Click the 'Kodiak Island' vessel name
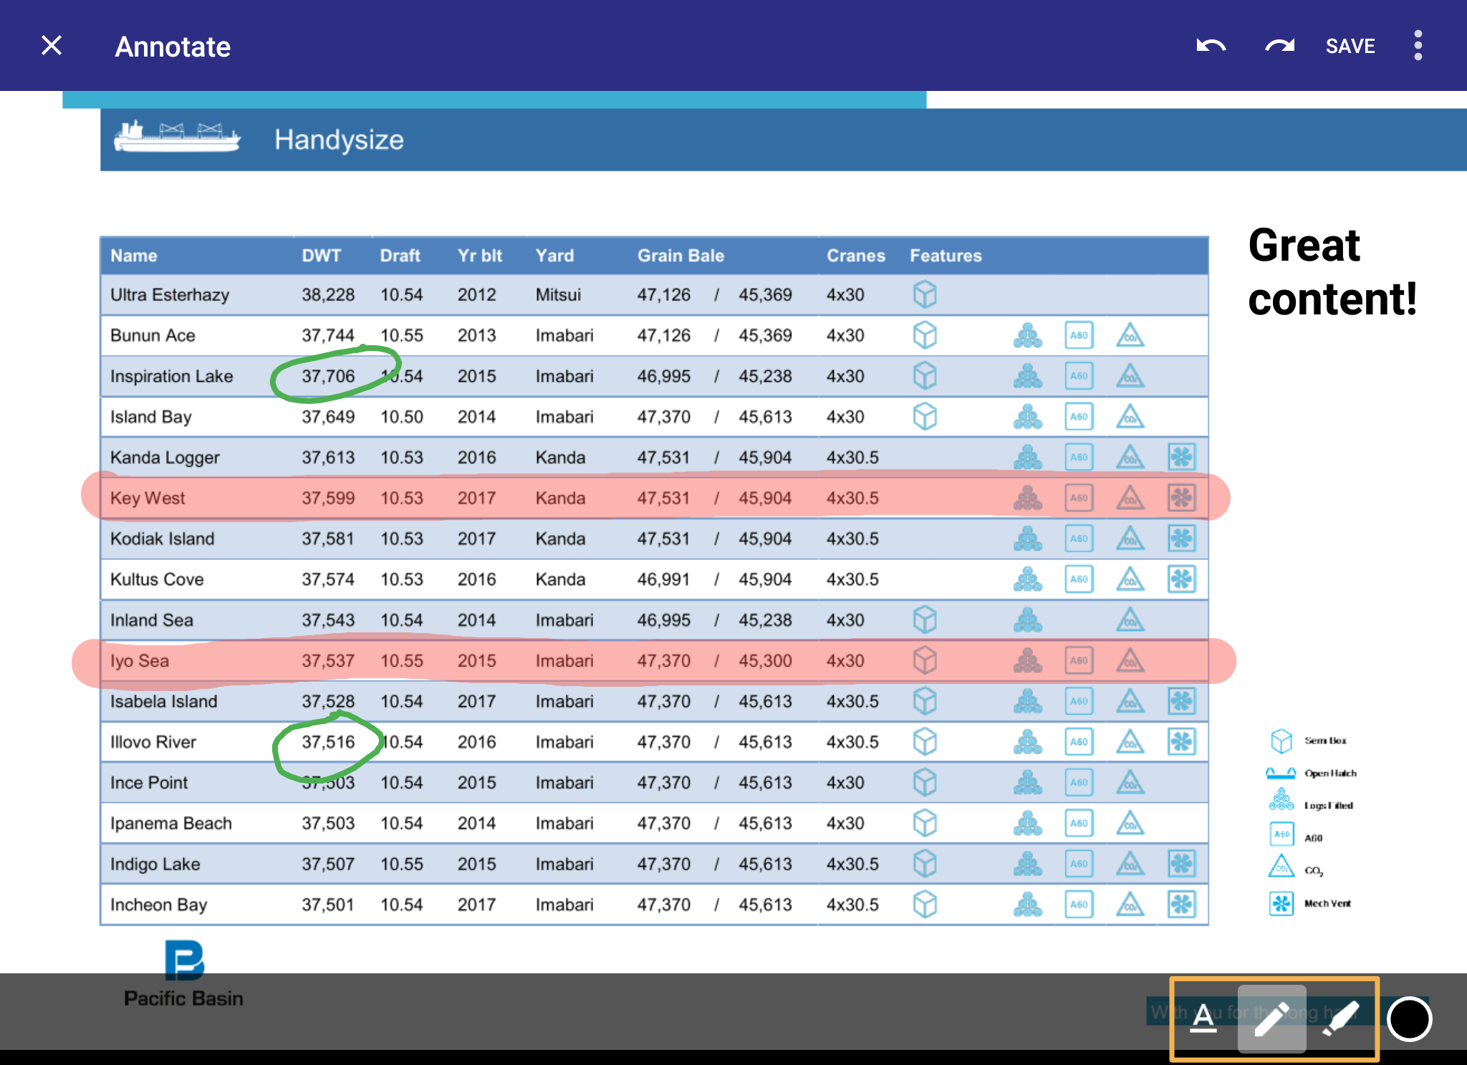The image size is (1467, 1065). (163, 539)
